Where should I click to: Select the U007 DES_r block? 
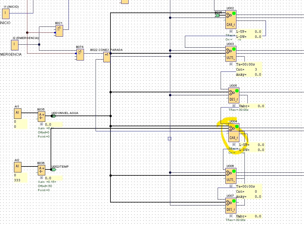point(230,205)
